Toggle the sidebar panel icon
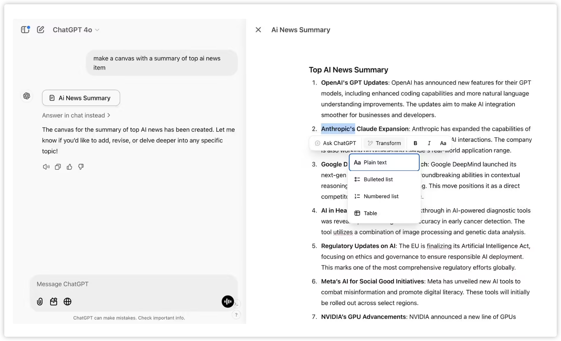Screen dimensions: 561x341 [x=25, y=29]
